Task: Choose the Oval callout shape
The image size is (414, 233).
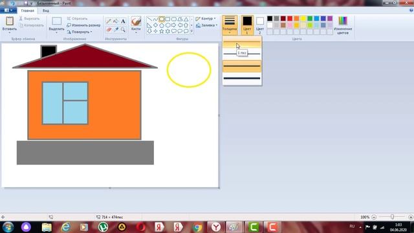Action: click(x=180, y=31)
